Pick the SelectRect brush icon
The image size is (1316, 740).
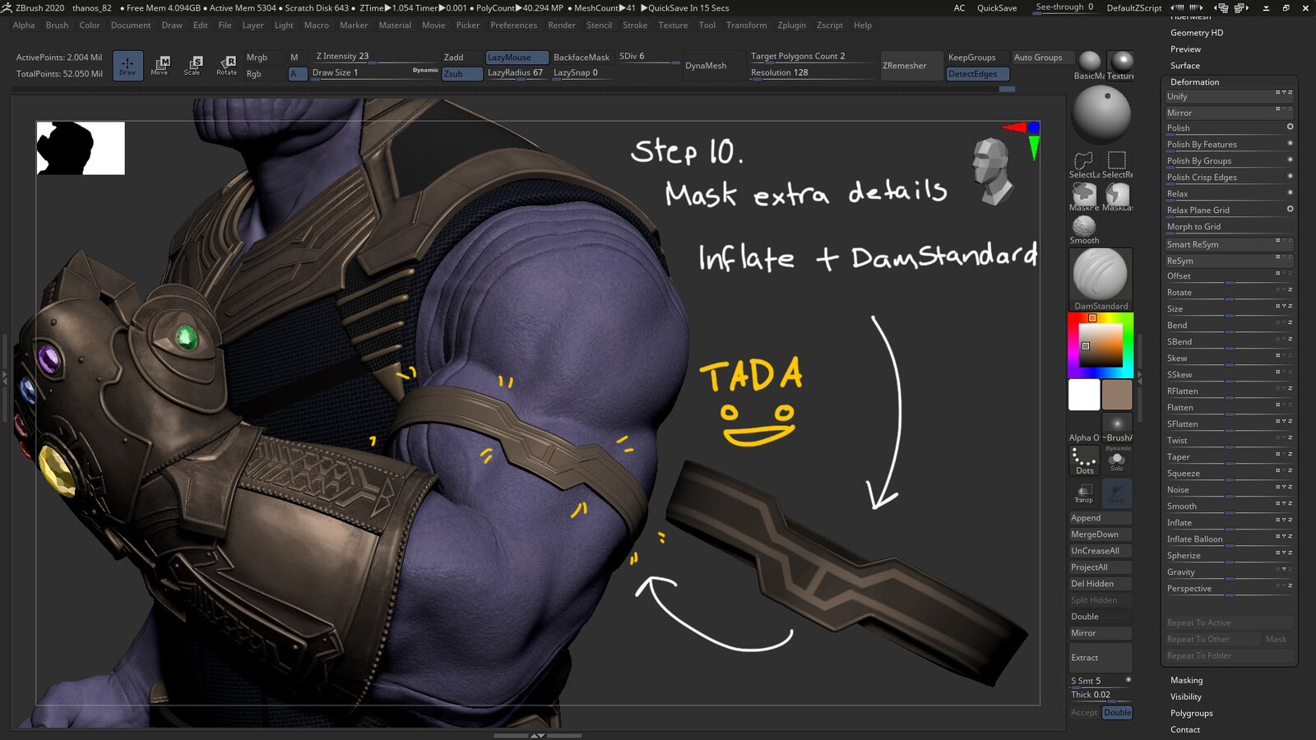(x=1117, y=164)
